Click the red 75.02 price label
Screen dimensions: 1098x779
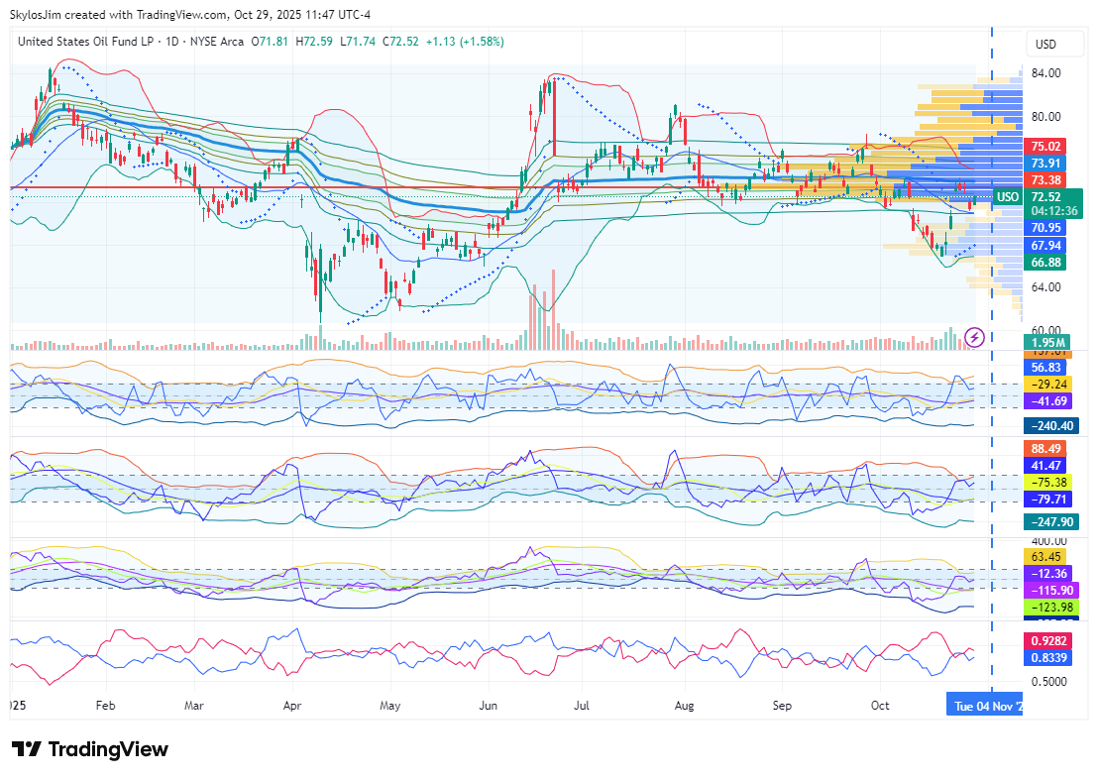coord(1046,146)
